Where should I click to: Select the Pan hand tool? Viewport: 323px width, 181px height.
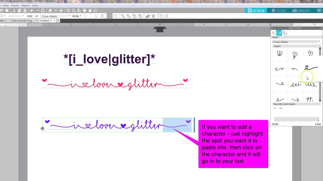90,11
